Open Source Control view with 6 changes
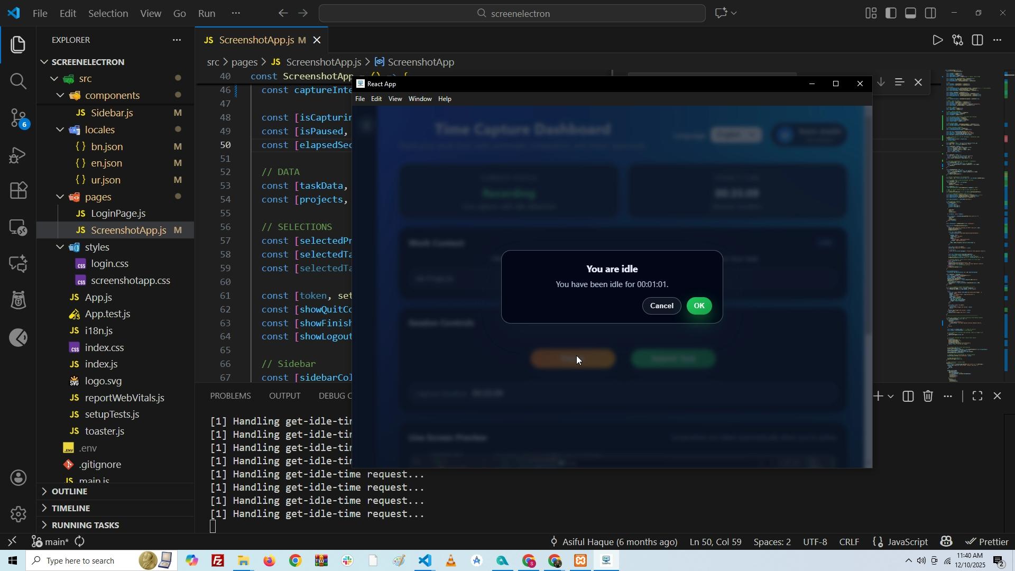 pos(18,118)
